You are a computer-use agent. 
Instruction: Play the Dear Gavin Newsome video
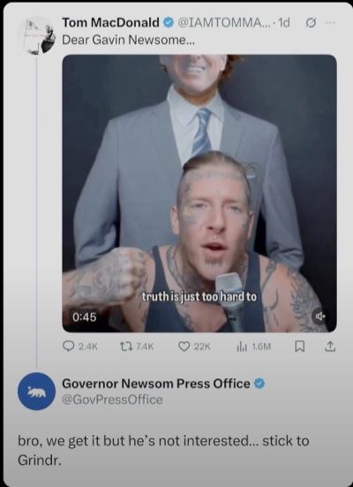pyautogui.click(x=199, y=194)
